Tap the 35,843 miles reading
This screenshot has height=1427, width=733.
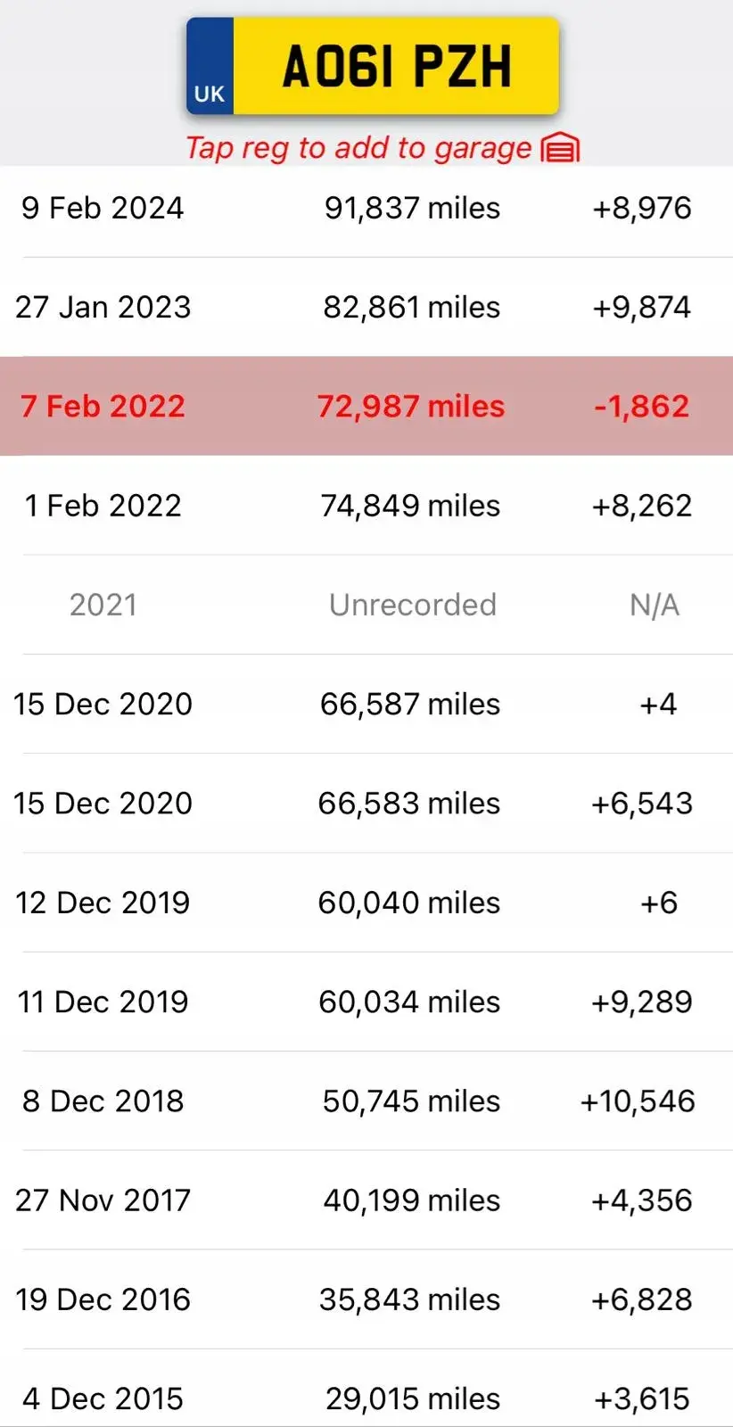point(410,1299)
